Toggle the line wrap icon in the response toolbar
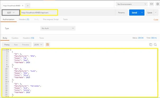 [47, 44]
